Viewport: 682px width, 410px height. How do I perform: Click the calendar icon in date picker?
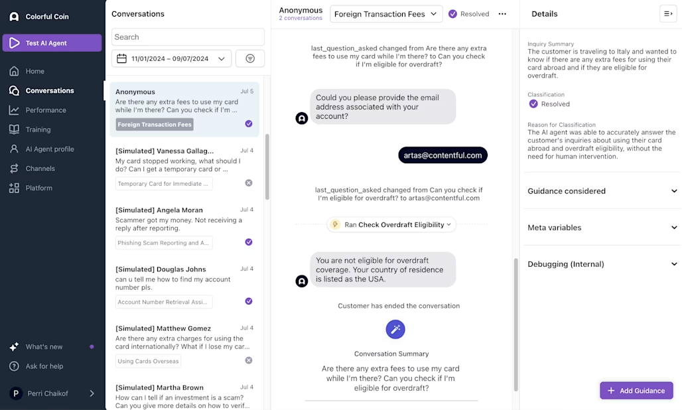pos(122,58)
